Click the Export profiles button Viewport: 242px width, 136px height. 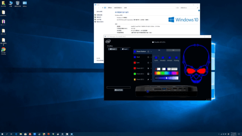[x=112, y=49]
